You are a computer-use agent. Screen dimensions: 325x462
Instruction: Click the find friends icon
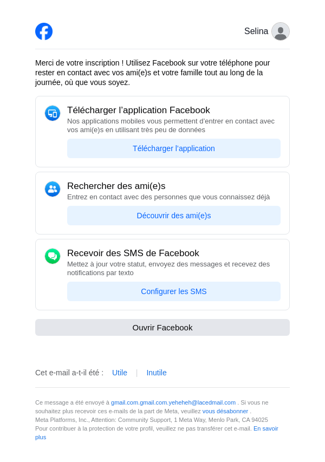pyautogui.click(x=53, y=189)
